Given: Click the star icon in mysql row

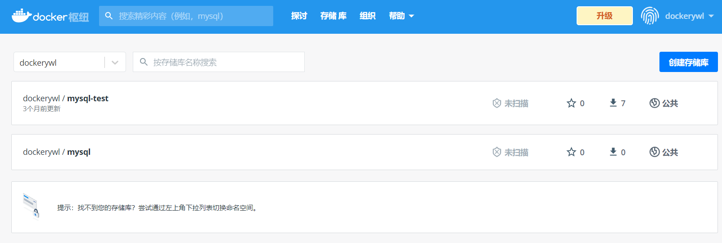Looking at the screenshot, I should point(571,152).
